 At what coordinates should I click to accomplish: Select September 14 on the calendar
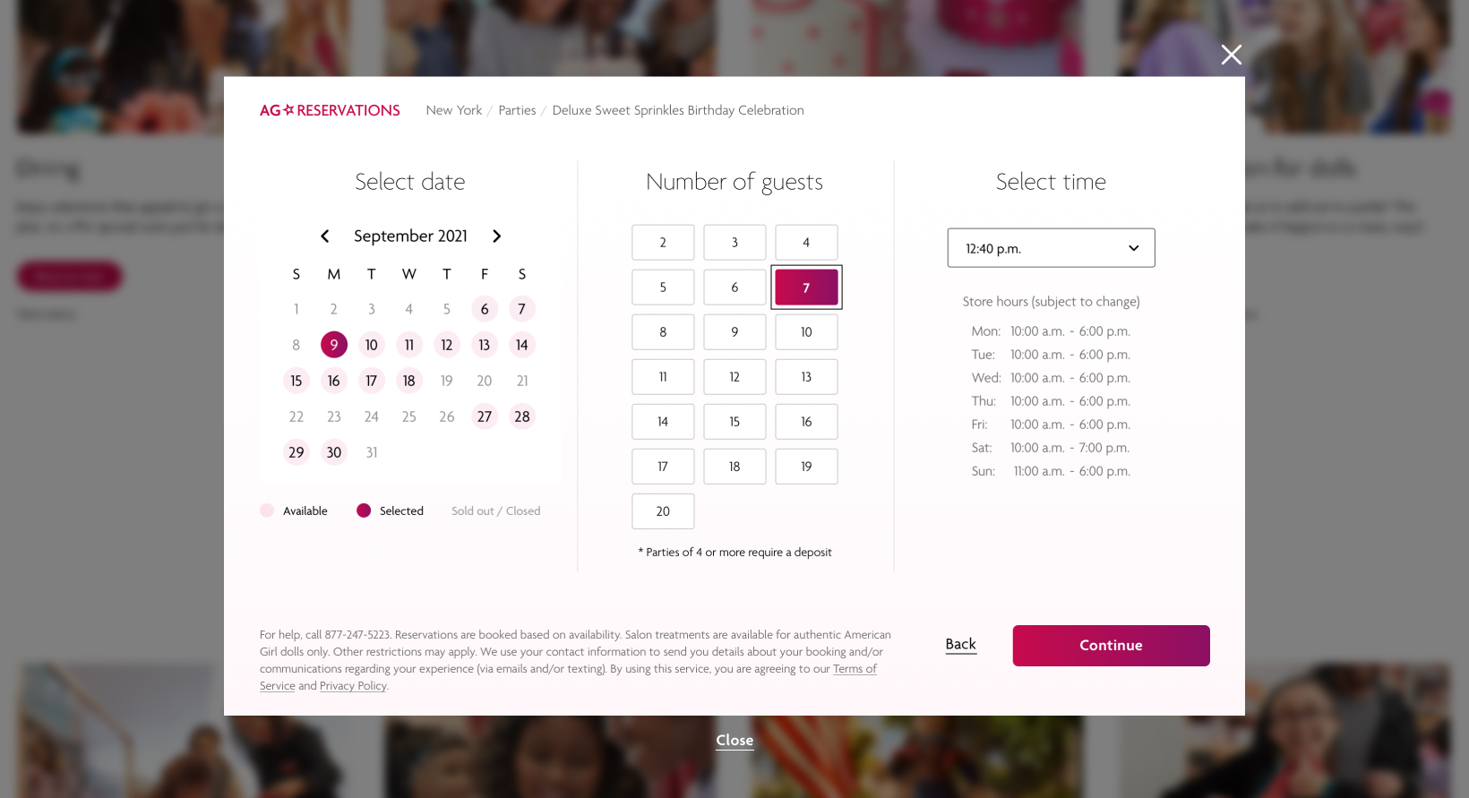click(522, 345)
